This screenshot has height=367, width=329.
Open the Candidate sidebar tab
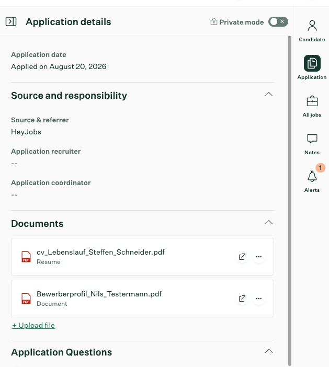[x=312, y=31]
